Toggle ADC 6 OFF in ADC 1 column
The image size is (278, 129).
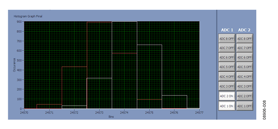coord(227,57)
